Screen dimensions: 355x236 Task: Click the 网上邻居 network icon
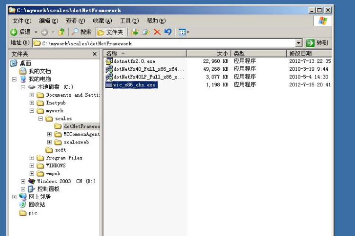point(23,197)
